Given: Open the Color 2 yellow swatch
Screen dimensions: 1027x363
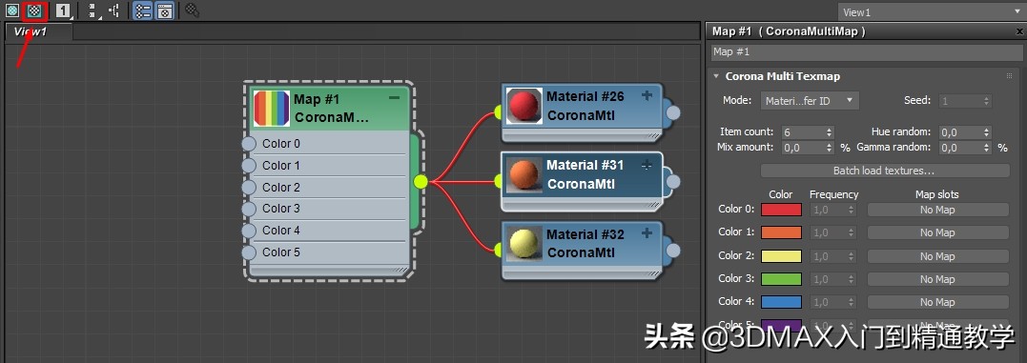Looking at the screenshot, I should pyautogui.click(x=781, y=255).
